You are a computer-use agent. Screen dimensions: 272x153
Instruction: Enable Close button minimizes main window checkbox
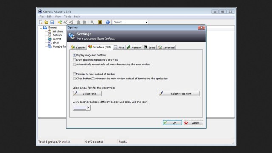[74, 78]
